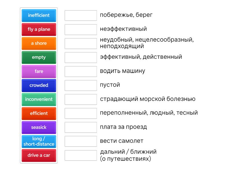Viewport: 228px width, 171px height.
Task: Click the green "empty" tile
Action: (x=39, y=57)
